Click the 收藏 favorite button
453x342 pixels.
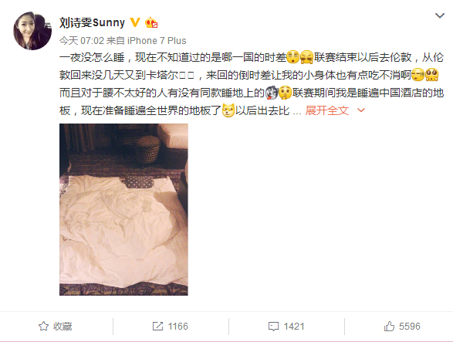tap(56, 326)
